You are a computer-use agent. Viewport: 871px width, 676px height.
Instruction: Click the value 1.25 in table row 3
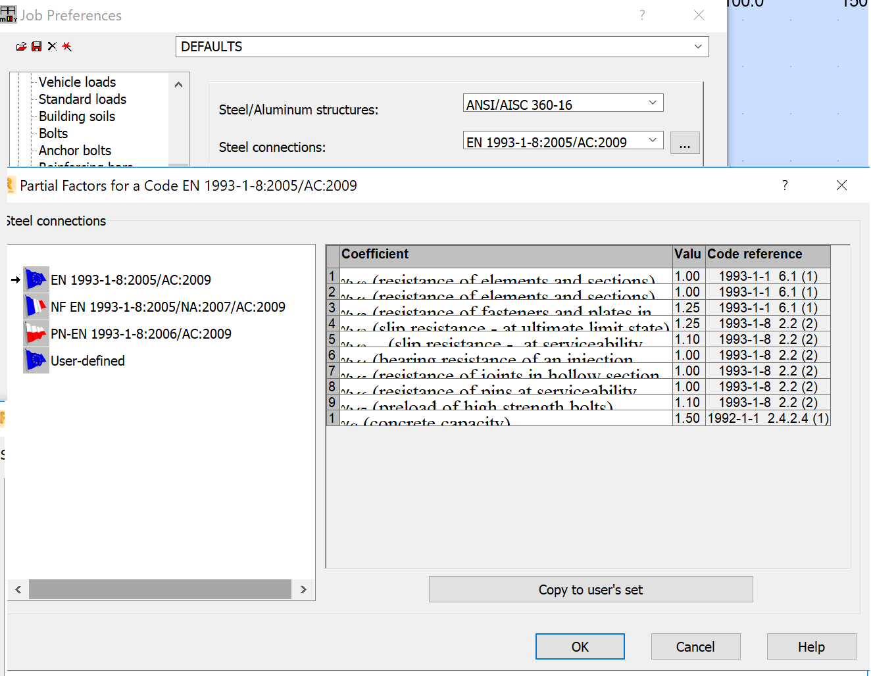pos(689,308)
